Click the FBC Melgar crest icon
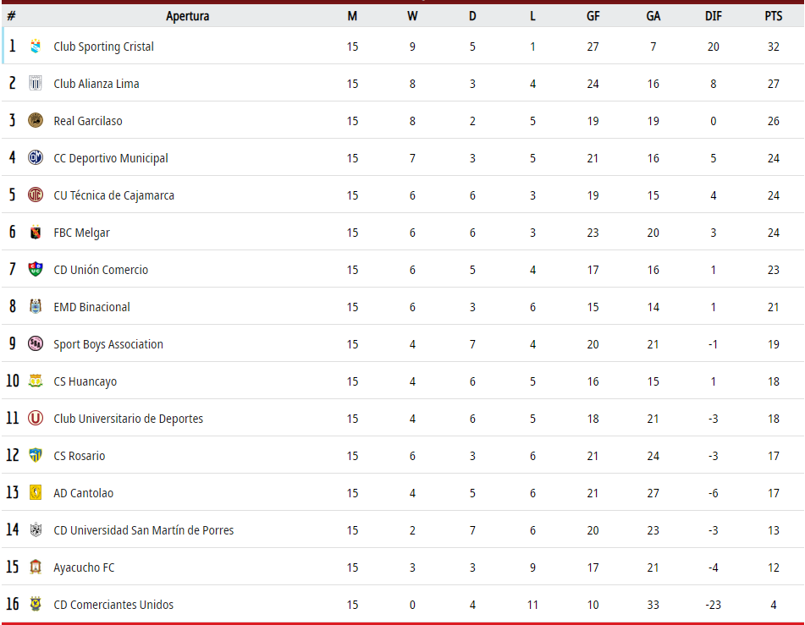The image size is (805, 625). pyautogui.click(x=36, y=232)
